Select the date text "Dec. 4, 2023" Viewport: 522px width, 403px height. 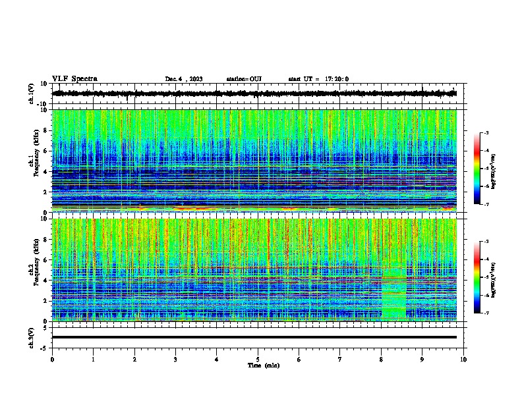coord(184,79)
